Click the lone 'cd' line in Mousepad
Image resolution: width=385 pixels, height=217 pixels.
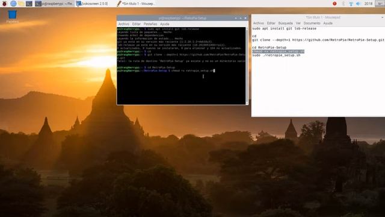pos(254,36)
